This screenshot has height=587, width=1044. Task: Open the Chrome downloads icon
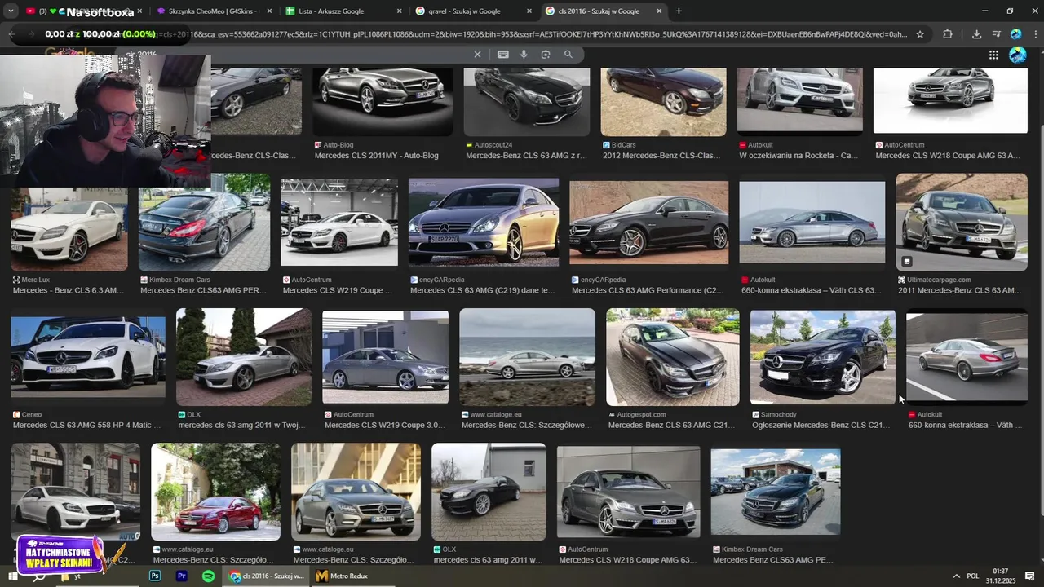(x=976, y=34)
